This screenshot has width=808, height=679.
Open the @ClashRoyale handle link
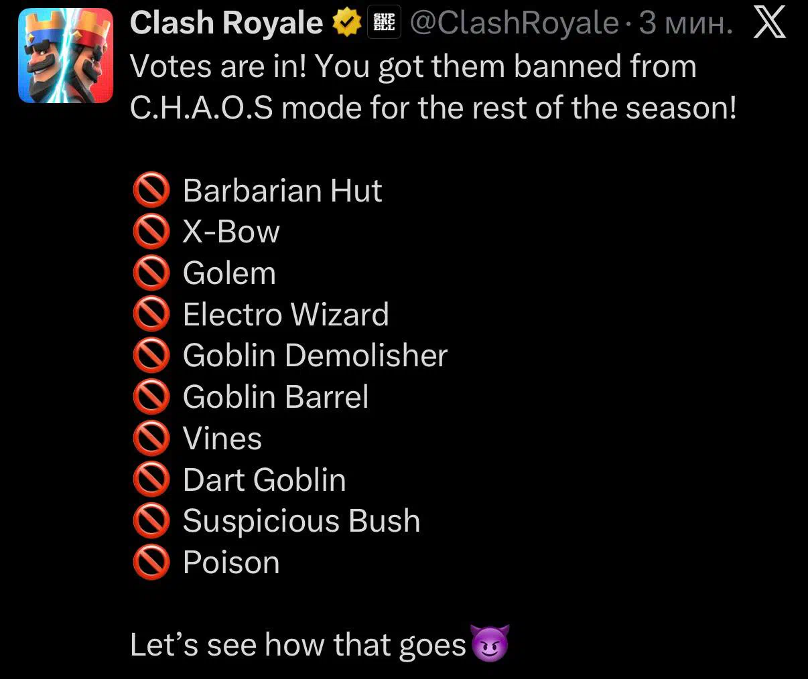click(x=514, y=24)
